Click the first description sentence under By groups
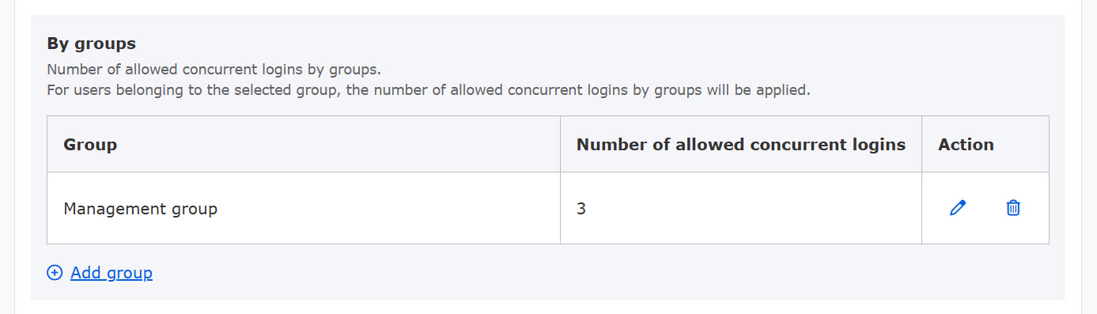 [x=214, y=70]
